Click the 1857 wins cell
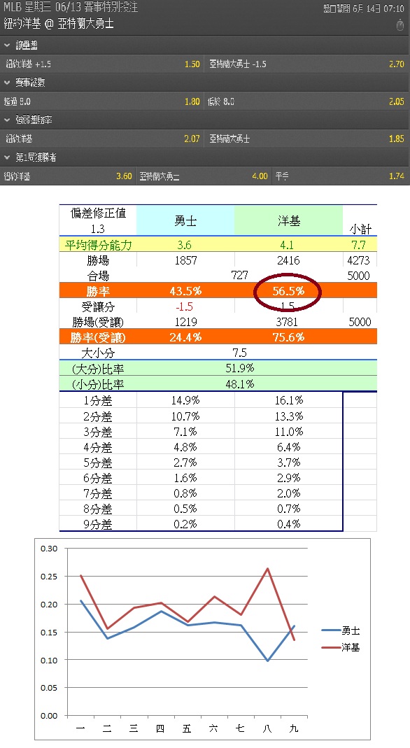Viewport: 410px width, 748px height. click(x=185, y=260)
